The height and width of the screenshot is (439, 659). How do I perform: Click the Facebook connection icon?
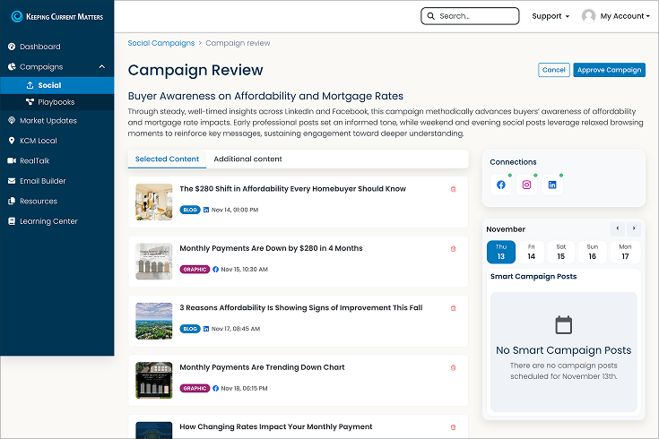[500, 185]
